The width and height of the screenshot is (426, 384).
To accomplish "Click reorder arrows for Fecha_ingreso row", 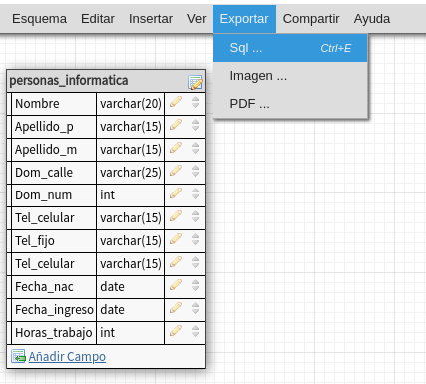I will point(196,308).
